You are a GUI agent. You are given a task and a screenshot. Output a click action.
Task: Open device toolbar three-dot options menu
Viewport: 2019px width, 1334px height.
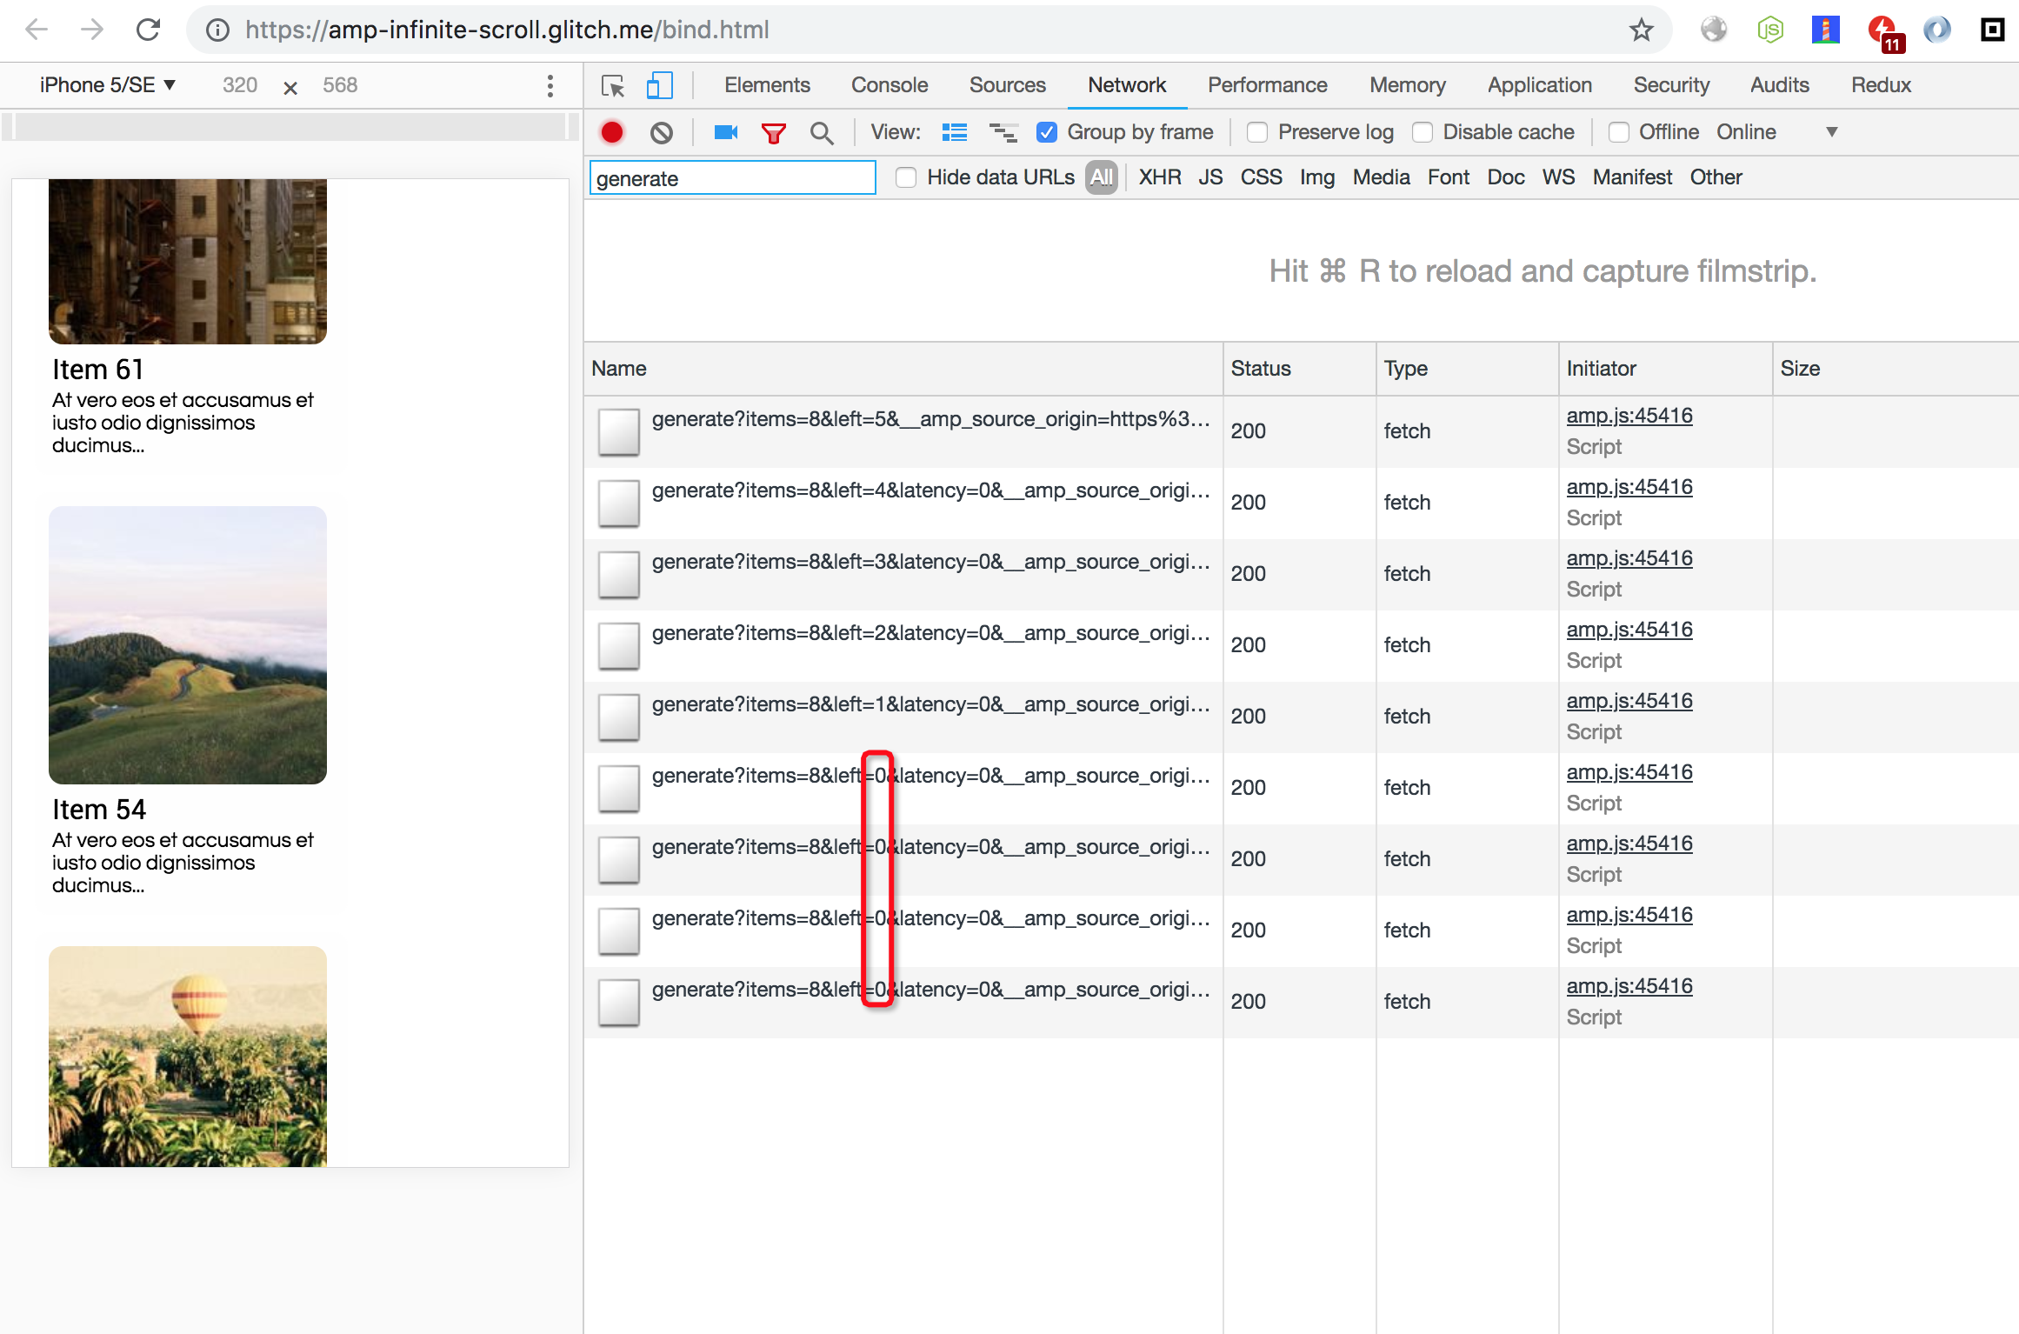pyautogui.click(x=550, y=85)
